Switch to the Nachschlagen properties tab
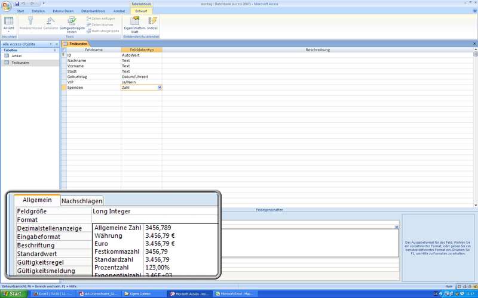The width and height of the screenshot is (478, 298). 82,201
